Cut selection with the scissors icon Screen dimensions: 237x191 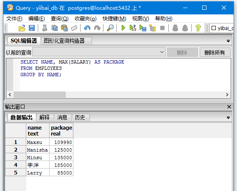(45, 28)
